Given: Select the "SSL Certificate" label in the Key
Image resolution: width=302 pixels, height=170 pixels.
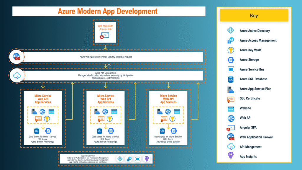Looking at the screenshot, I should (x=250, y=98).
